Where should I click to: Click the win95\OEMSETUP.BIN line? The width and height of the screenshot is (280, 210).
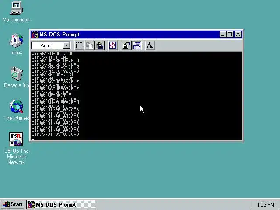[x=56, y=61]
